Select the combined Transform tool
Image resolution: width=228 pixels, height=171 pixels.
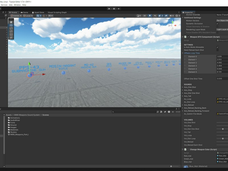(x=11, y=38)
